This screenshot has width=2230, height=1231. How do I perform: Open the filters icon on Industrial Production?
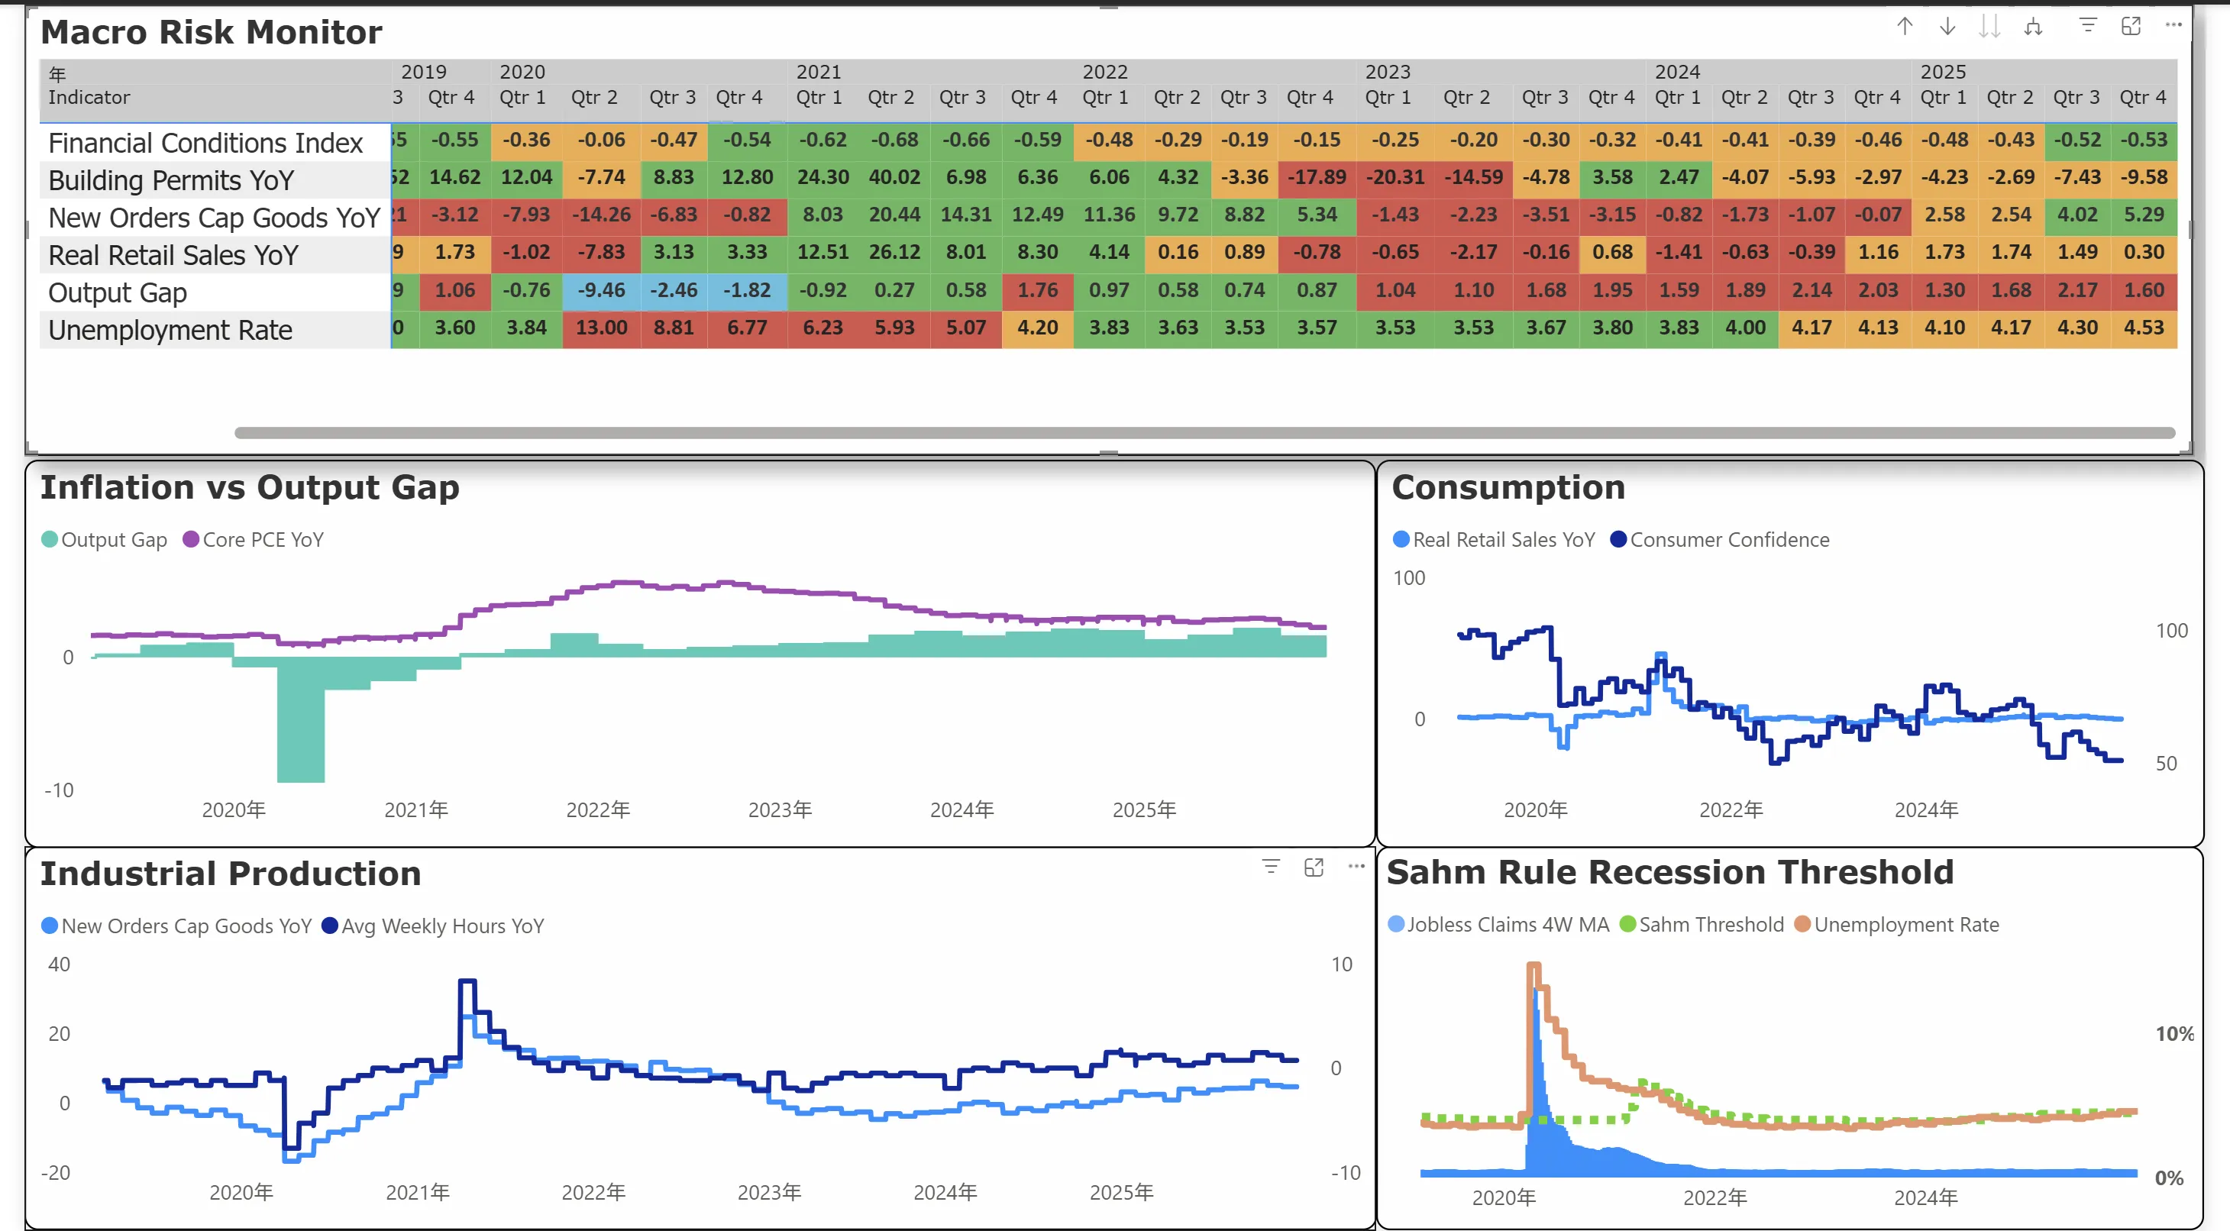tap(1270, 867)
